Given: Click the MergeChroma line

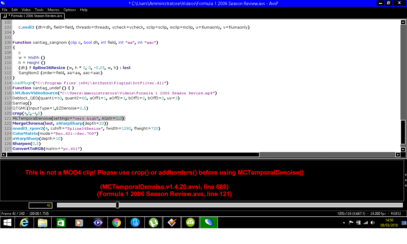Looking at the screenshot, I should tap(60, 123).
